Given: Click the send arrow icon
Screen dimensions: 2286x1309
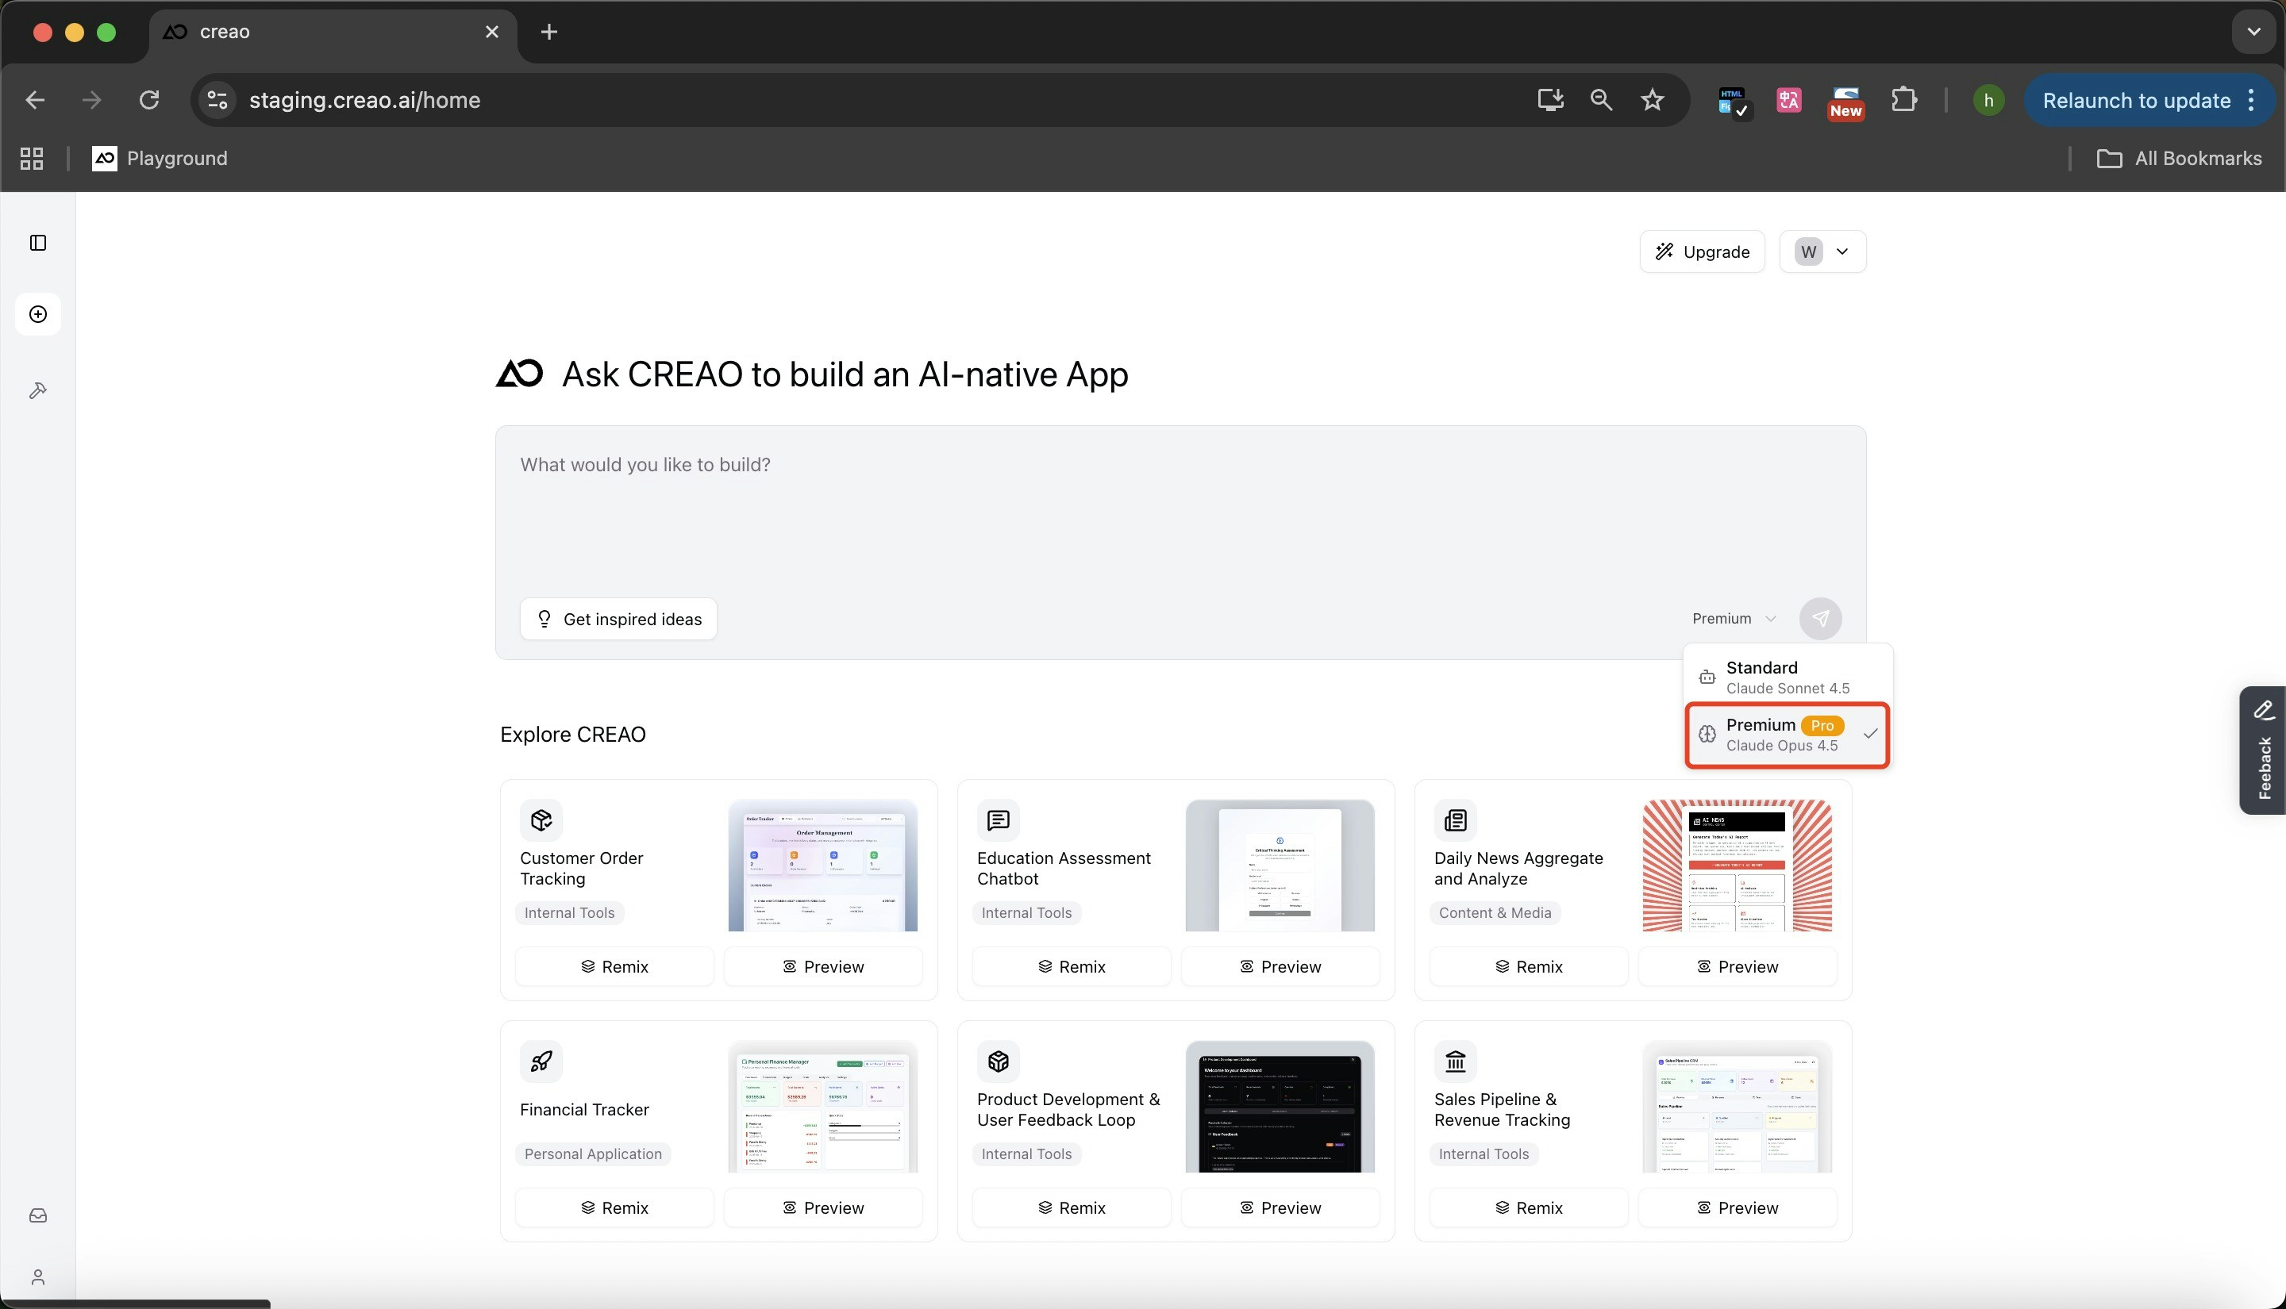Looking at the screenshot, I should pyautogui.click(x=1819, y=619).
